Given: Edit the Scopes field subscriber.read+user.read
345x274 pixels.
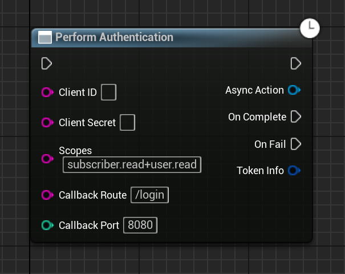Looking at the screenshot, I should pyautogui.click(x=132, y=165).
